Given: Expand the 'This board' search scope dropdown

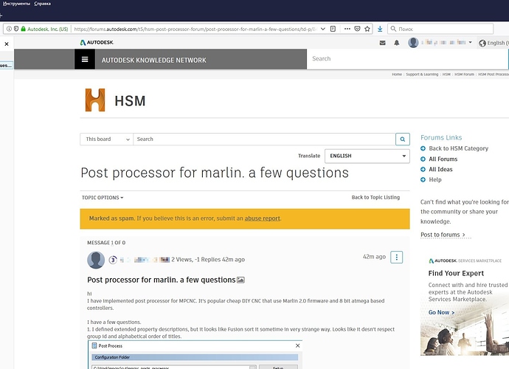Looking at the screenshot, I should tap(106, 139).
